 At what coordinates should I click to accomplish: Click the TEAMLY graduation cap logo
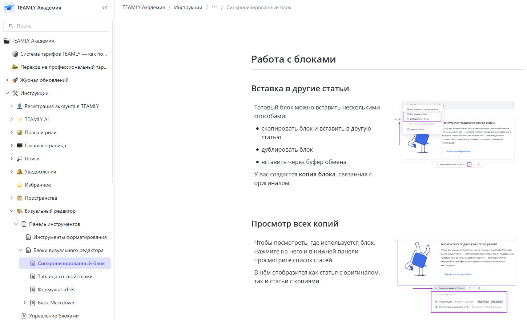(x=9, y=8)
